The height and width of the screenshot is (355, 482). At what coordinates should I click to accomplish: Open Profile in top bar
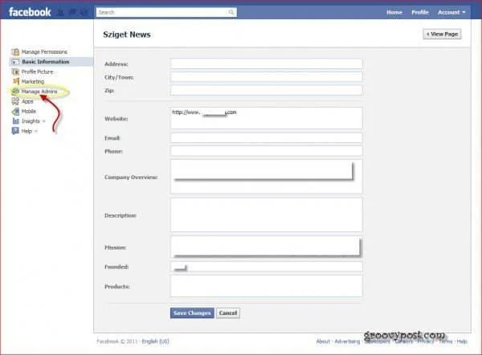420,12
